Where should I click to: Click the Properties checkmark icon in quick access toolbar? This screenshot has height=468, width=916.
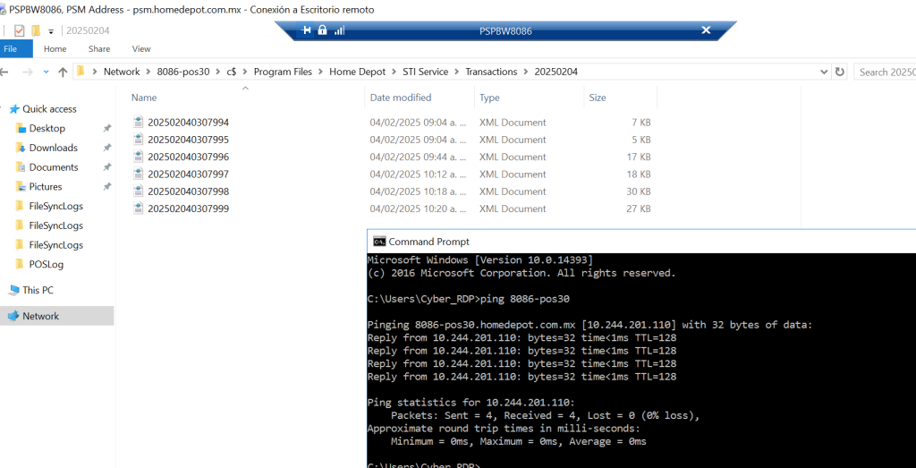tap(20, 30)
